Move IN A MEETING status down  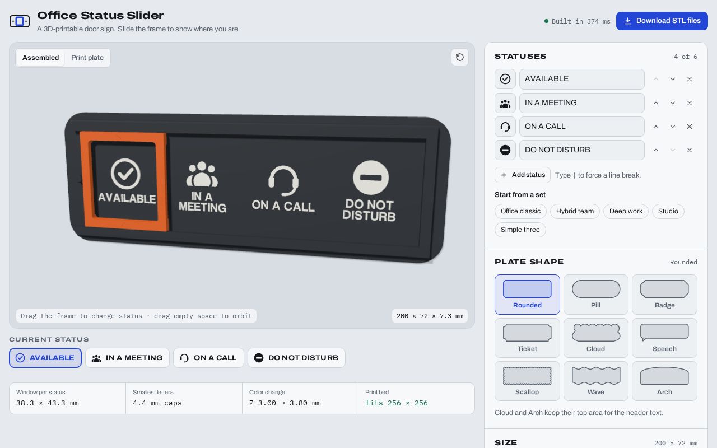(673, 103)
